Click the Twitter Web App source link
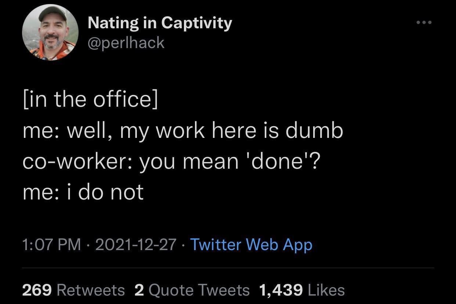 click(251, 244)
